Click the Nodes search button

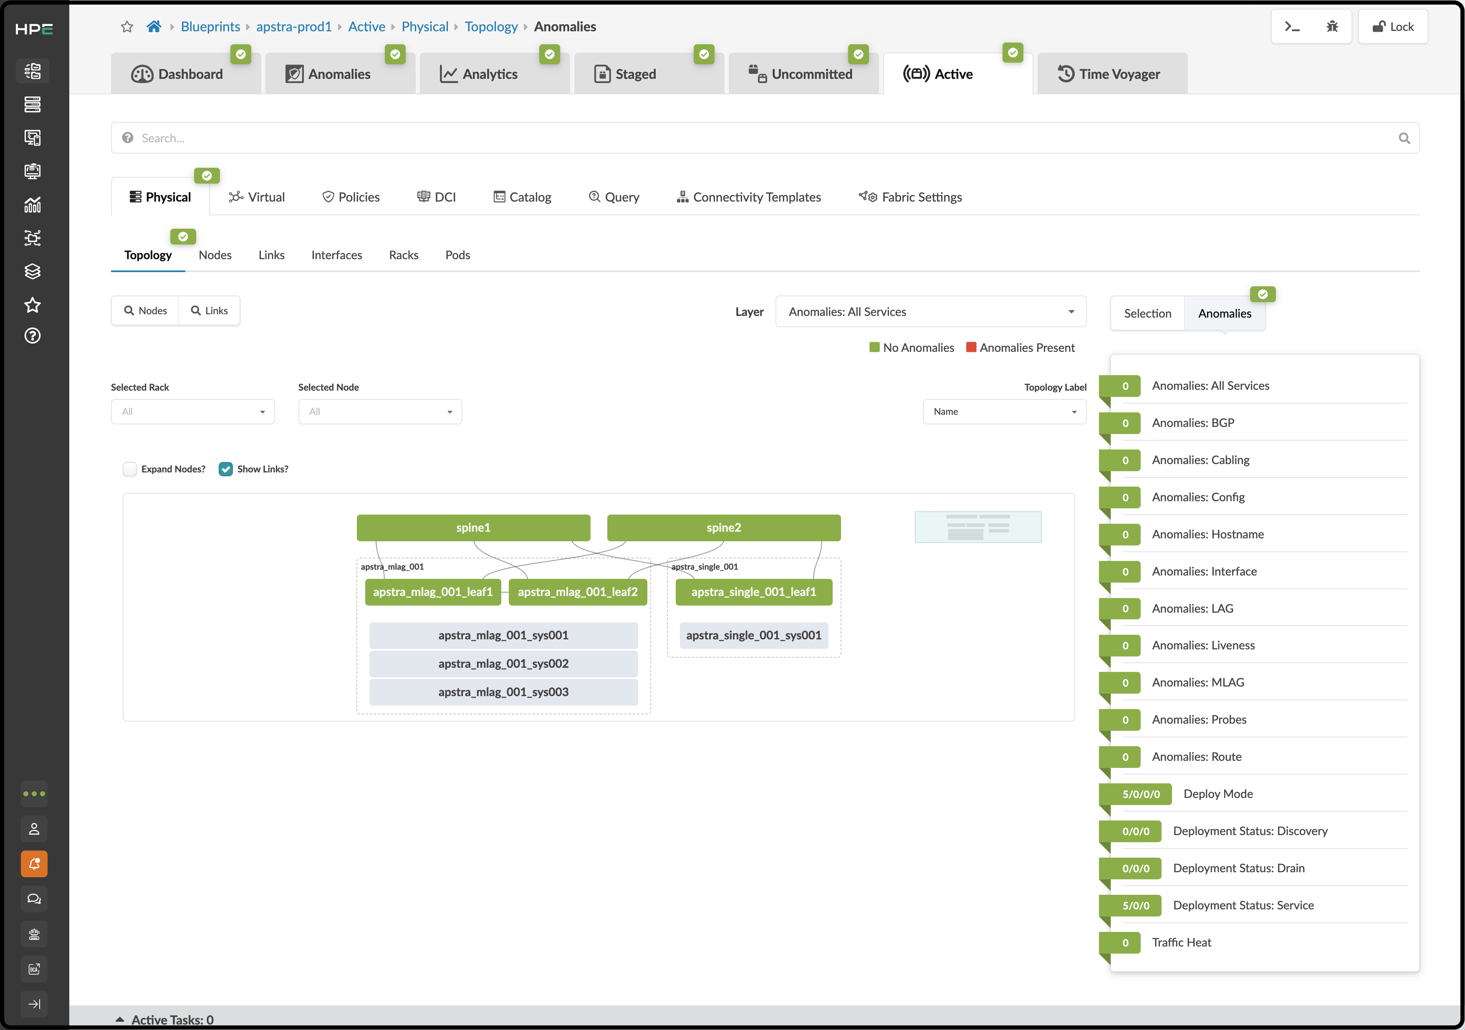coord(146,311)
